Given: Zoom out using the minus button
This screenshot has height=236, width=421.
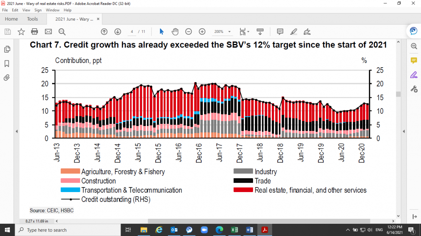Looking at the screenshot, I should (x=189, y=32).
